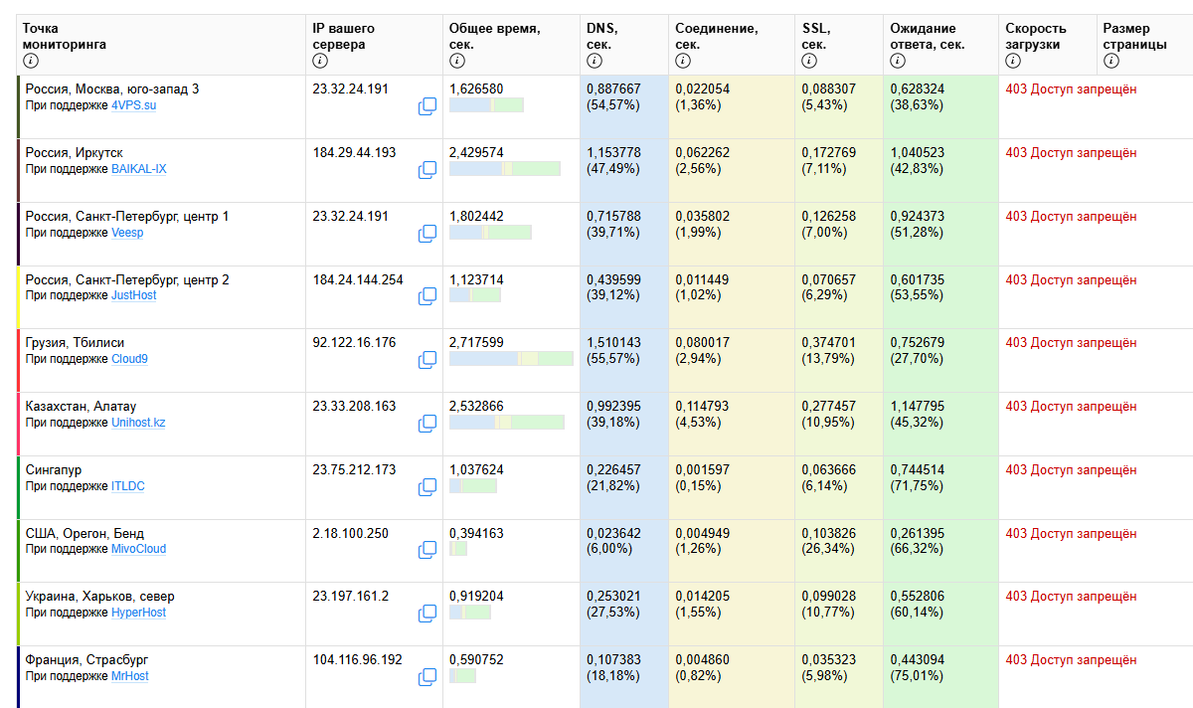Open the BAIKAL-IX sponsor link

click(x=139, y=169)
